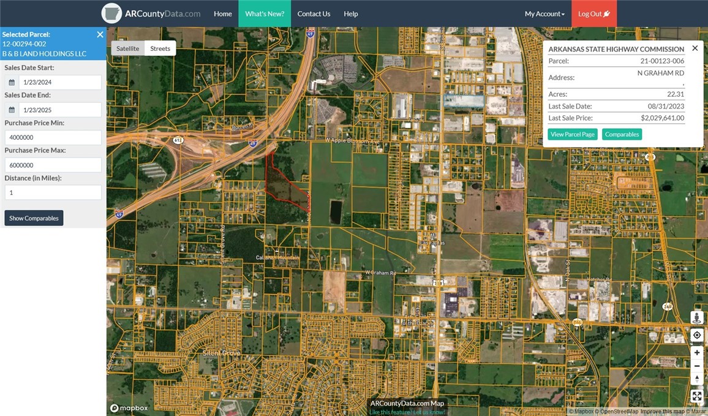Switch map to Satellite view
Screen dimensions: 708x416
point(128,48)
